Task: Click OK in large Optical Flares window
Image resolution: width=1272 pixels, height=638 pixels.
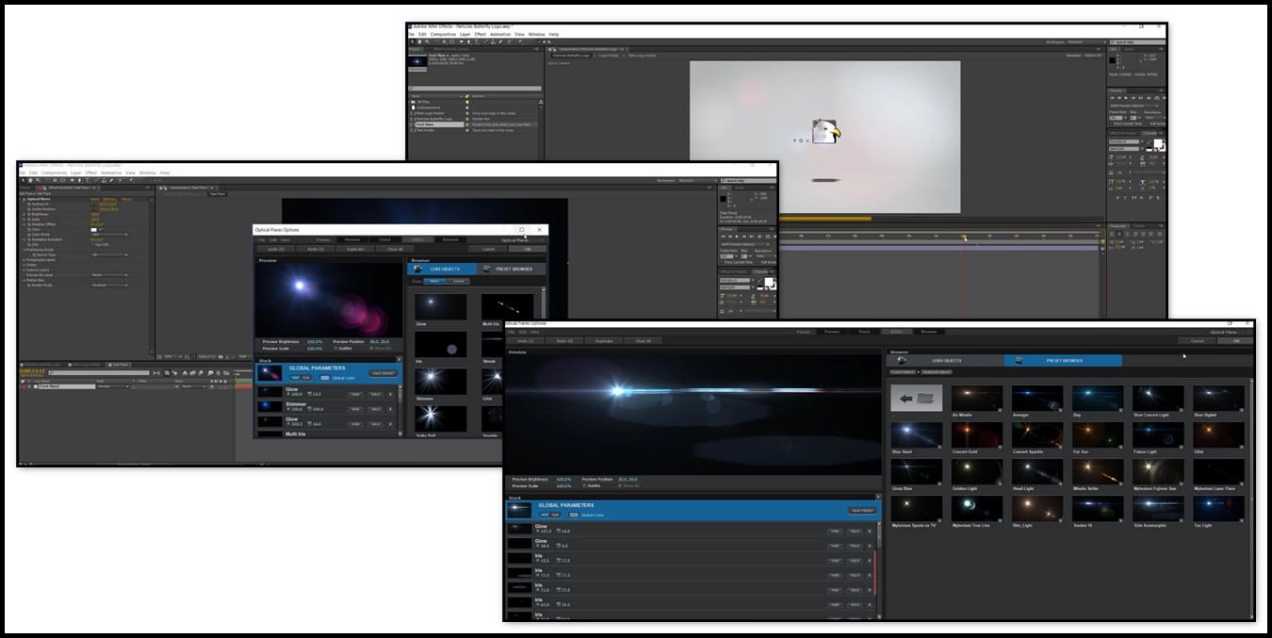Action: click(x=1235, y=341)
